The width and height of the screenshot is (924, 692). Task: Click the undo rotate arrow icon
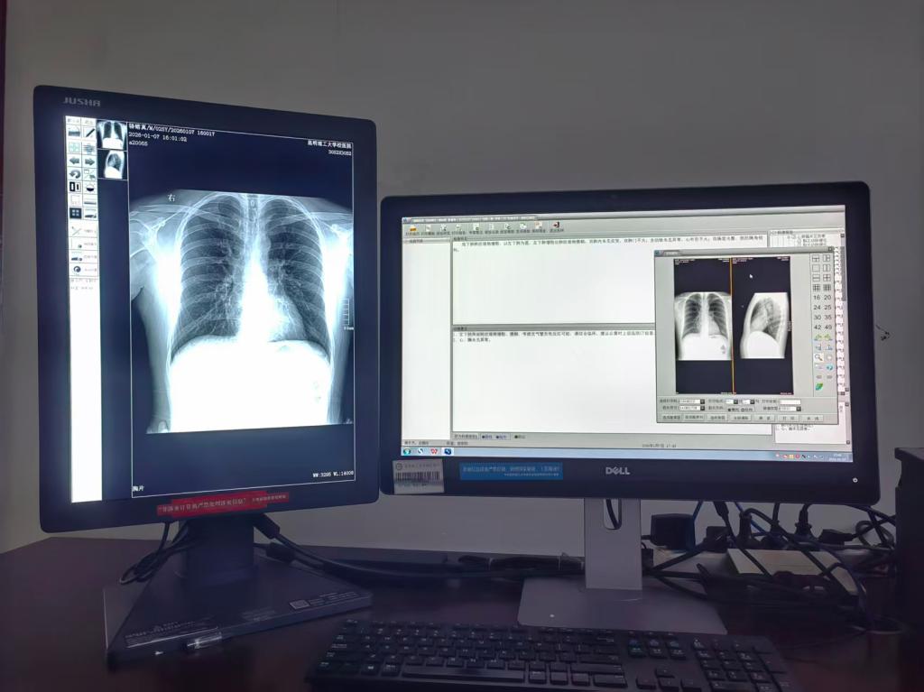pos(76,173)
